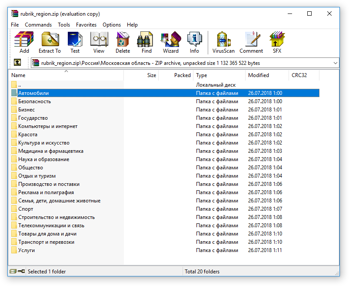Click the SFX conversion icon
This screenshot has width=349, height=286.
click(x=277, y=43)
